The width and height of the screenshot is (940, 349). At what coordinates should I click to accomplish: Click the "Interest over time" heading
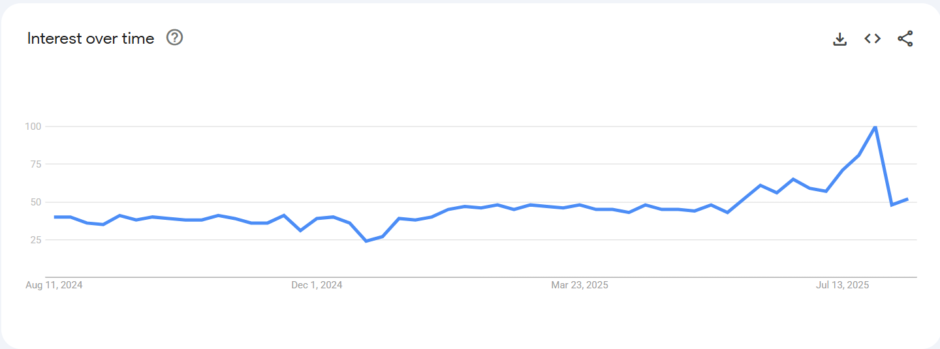point(91,38)
